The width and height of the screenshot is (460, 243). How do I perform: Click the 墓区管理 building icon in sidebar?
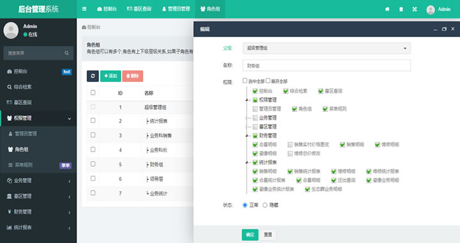tap(10, 196)
